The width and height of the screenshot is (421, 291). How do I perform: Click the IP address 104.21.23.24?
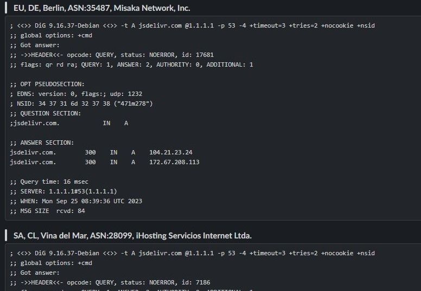tap(171, 152)
